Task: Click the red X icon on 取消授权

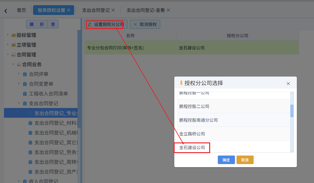Action: pos(135,24)
